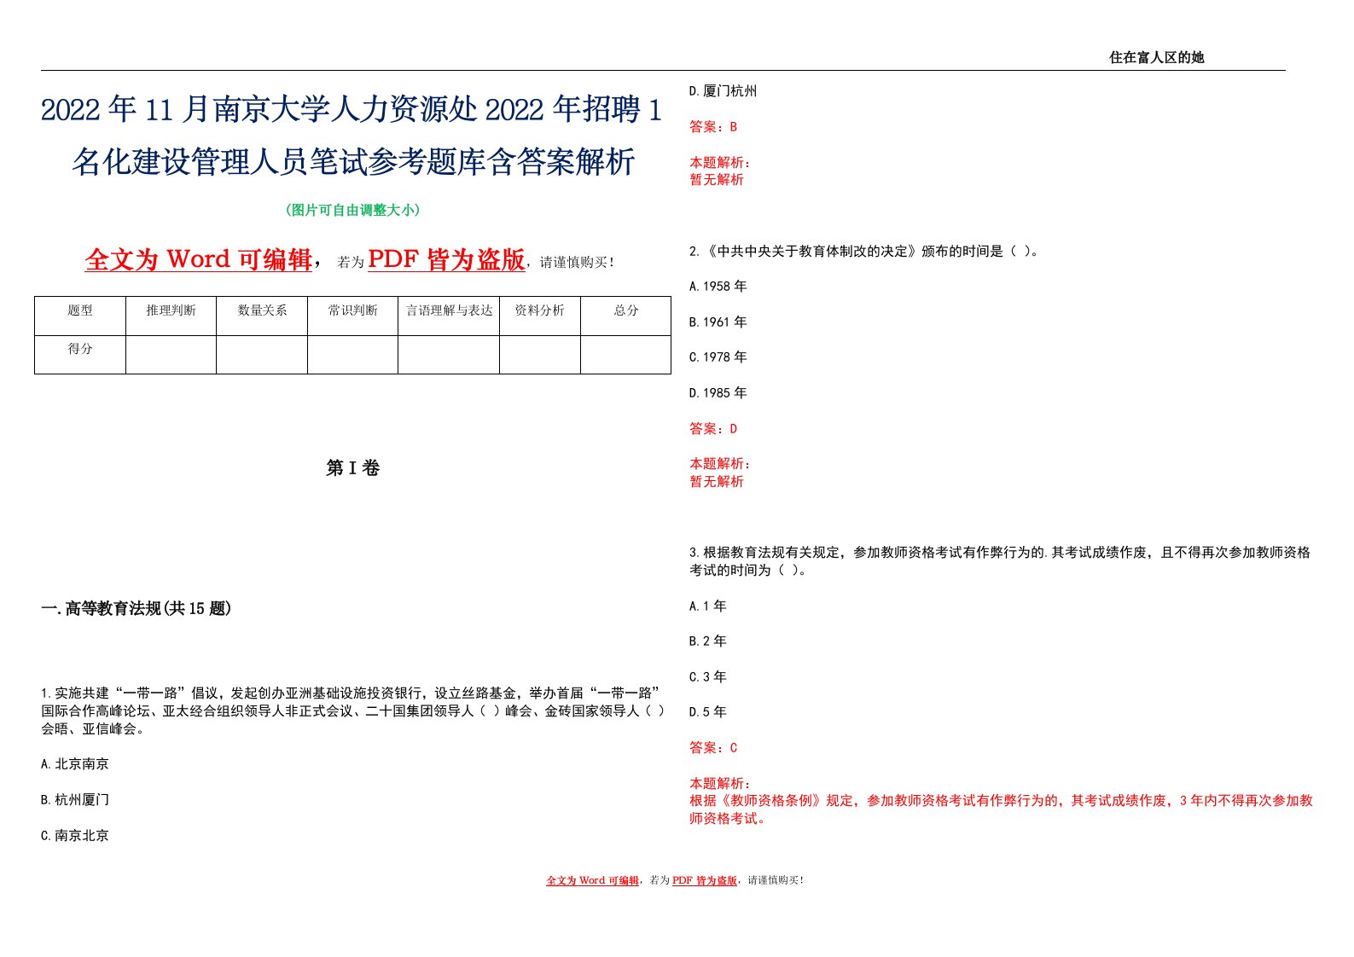Click question 1 text starting 实施共建“一带一路”倡议
Image resolution: width=1354 pixels, height=957 pixels.
[x=352, y=710]
